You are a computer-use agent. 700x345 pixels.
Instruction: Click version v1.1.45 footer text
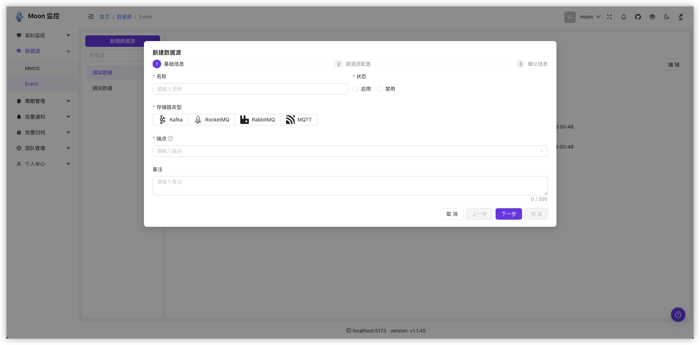pos(408,331)
